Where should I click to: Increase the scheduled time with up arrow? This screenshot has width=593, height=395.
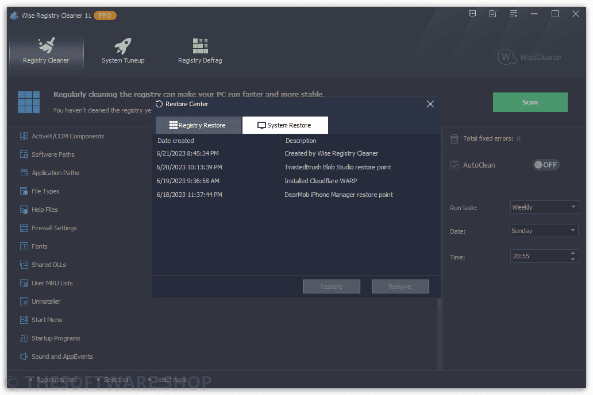click(x=573, y=253)
